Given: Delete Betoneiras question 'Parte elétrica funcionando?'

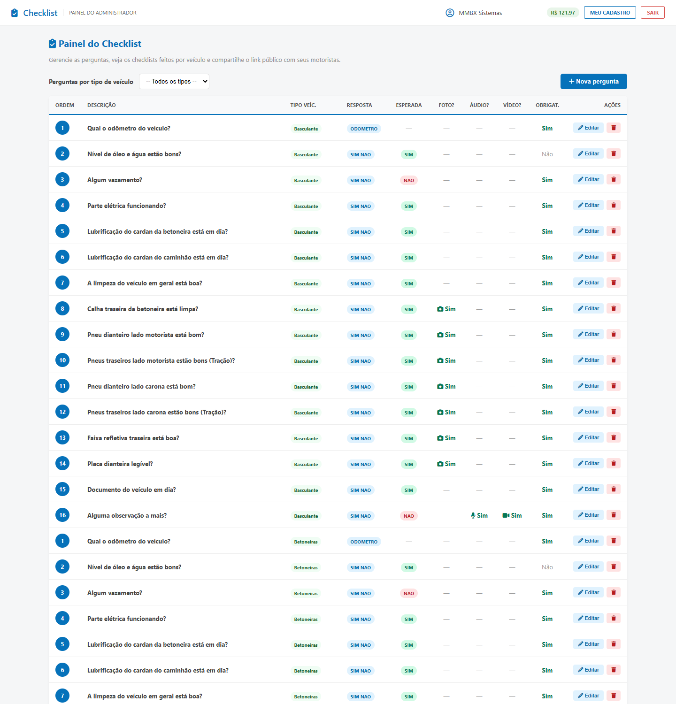Looking at the screenshot, I should click(614, 618).
